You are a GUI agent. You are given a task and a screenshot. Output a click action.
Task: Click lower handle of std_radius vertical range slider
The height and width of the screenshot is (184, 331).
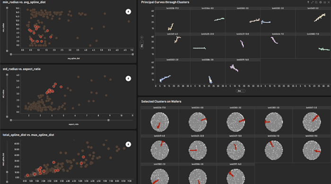pyautogui.click(x=7, y=117)
